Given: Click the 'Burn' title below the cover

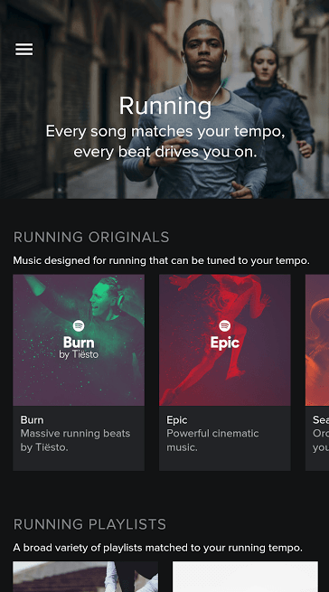Looking at the screenshot, I should click(x=33, y=420).
